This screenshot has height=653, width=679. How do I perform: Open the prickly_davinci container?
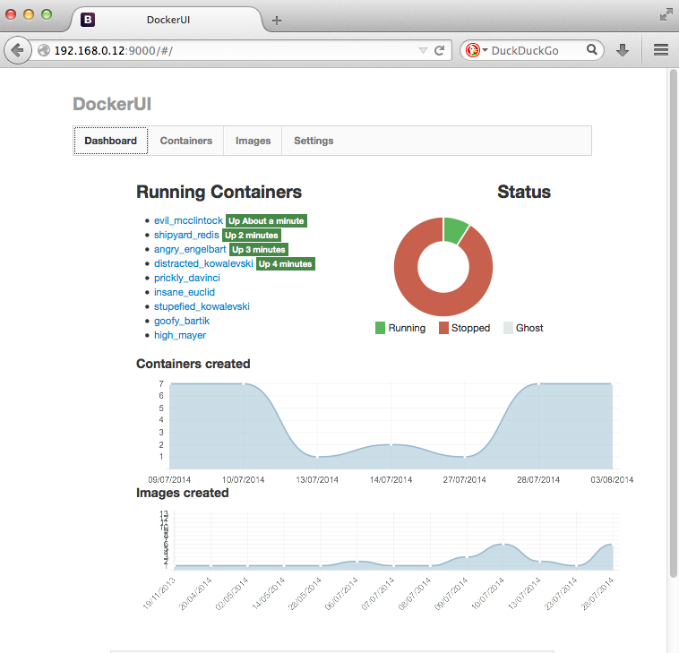(187, 278)
